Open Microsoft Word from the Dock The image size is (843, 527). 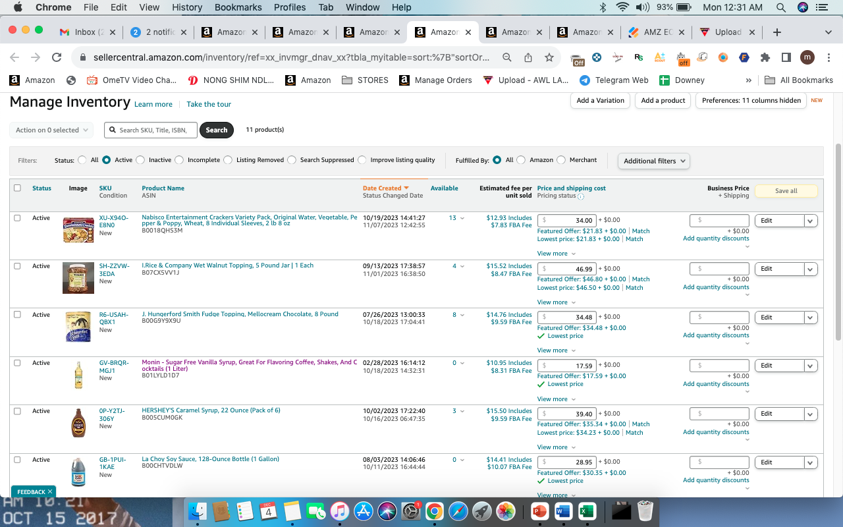[563, 511]
